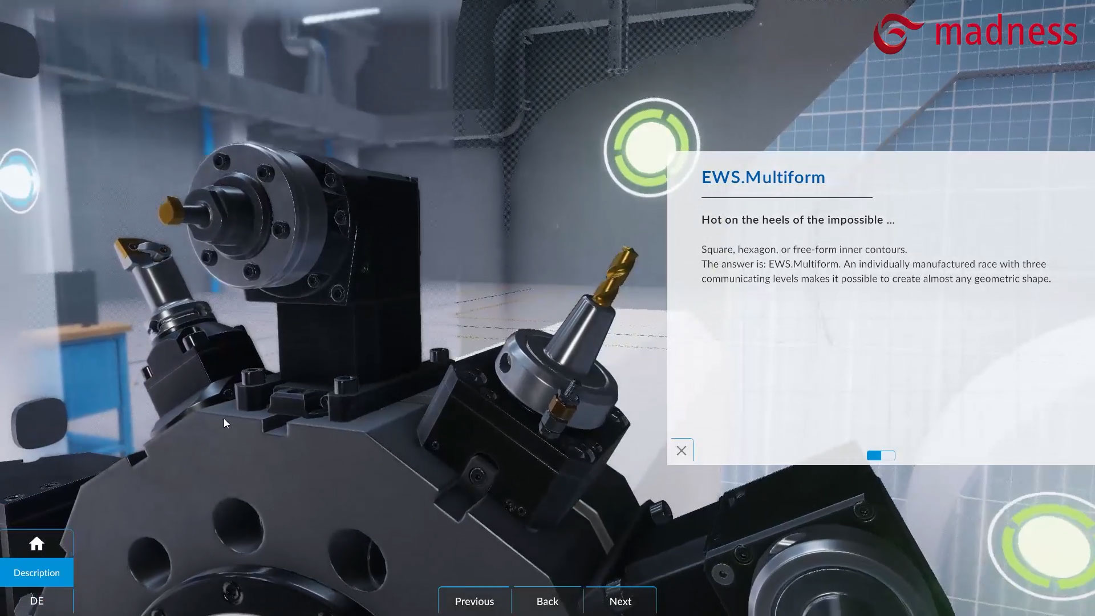Switch language to DE

pyautogui.click(x=36, y=601)
